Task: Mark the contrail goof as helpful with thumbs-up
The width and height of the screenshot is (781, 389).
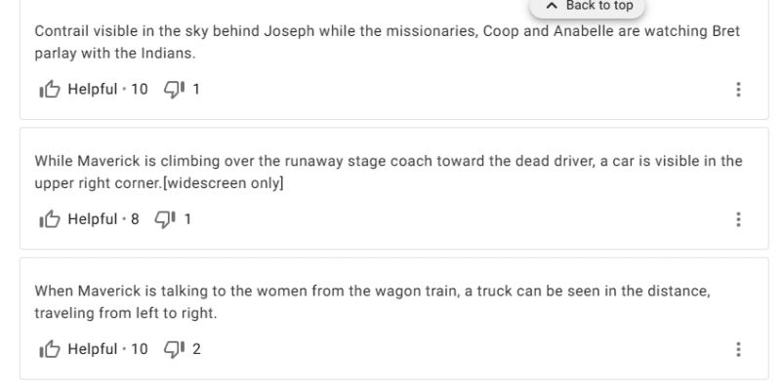Action: click(50, 90)
